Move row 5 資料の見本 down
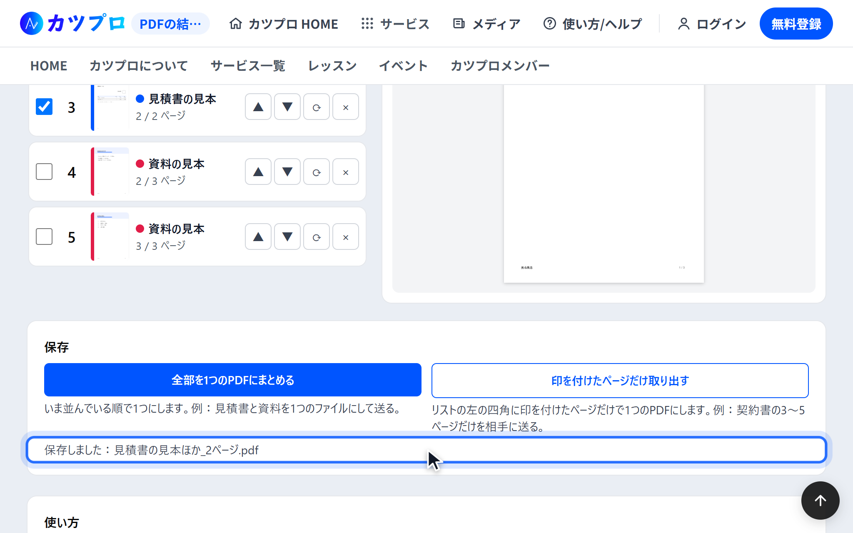This screenshot has height=533, width=853. [x=287, y=237]
